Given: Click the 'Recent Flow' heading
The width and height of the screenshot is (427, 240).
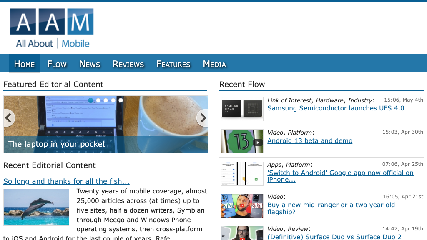Looking at the screenshot, I should point(242,84).
